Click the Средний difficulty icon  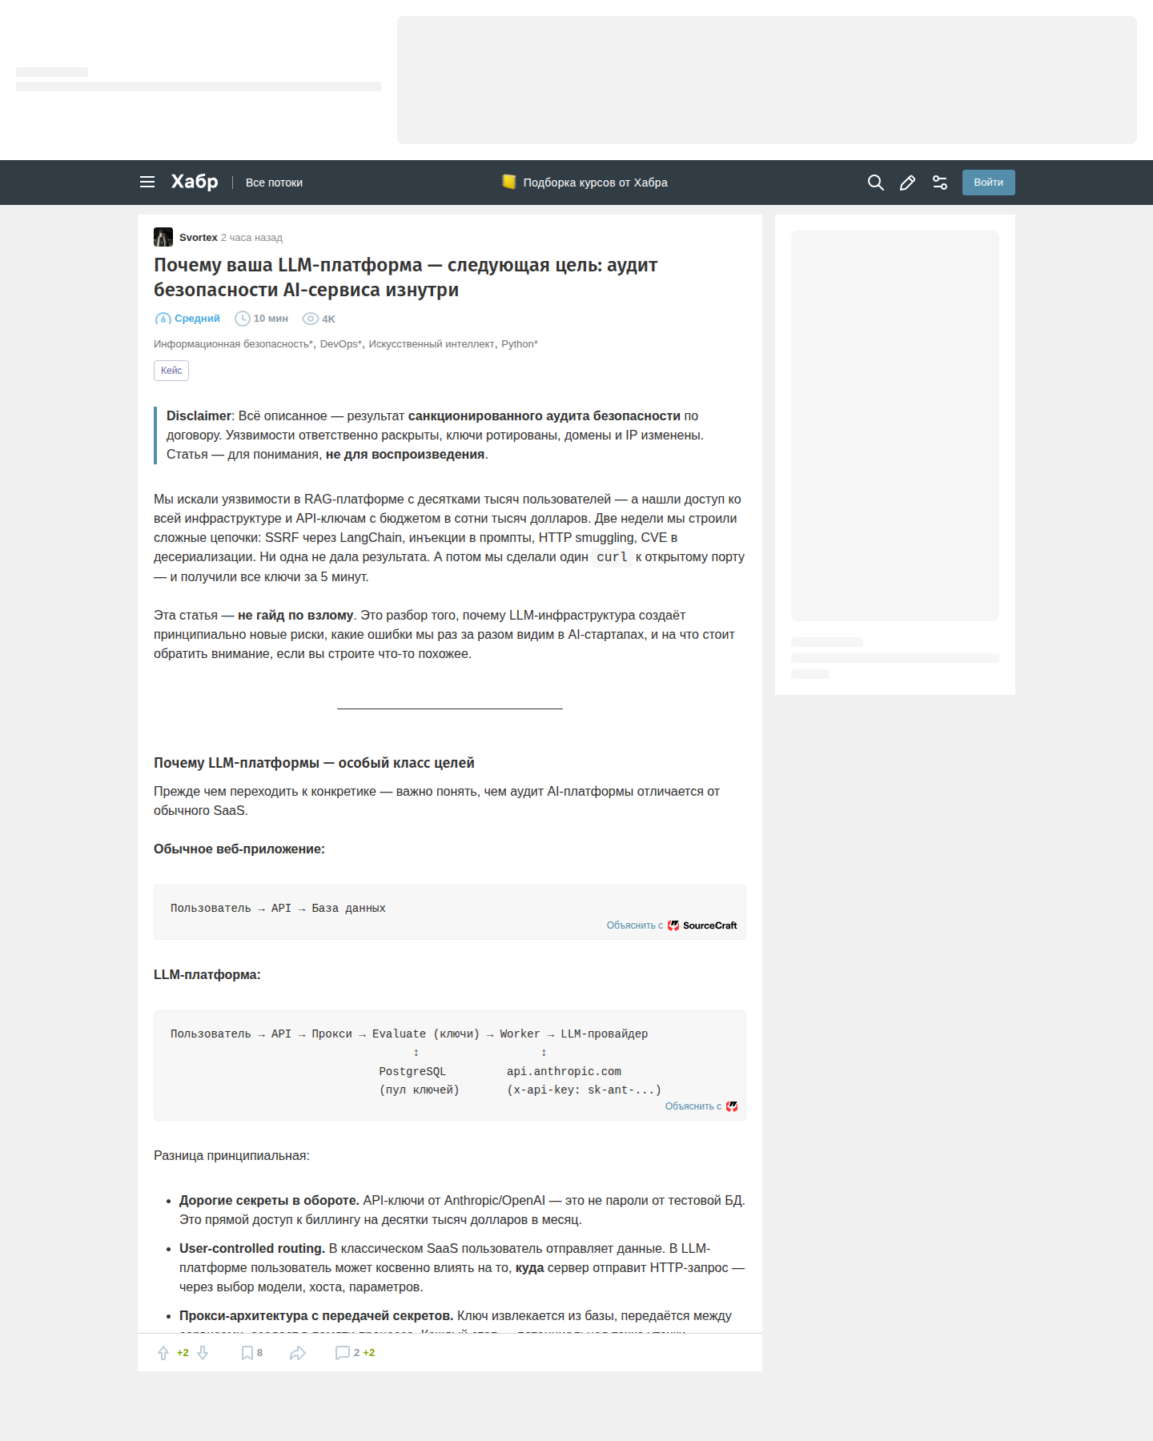point(163,319)
